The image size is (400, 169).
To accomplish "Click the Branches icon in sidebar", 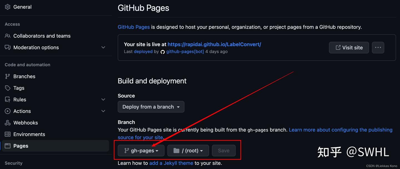I will (x=7, y=76).
